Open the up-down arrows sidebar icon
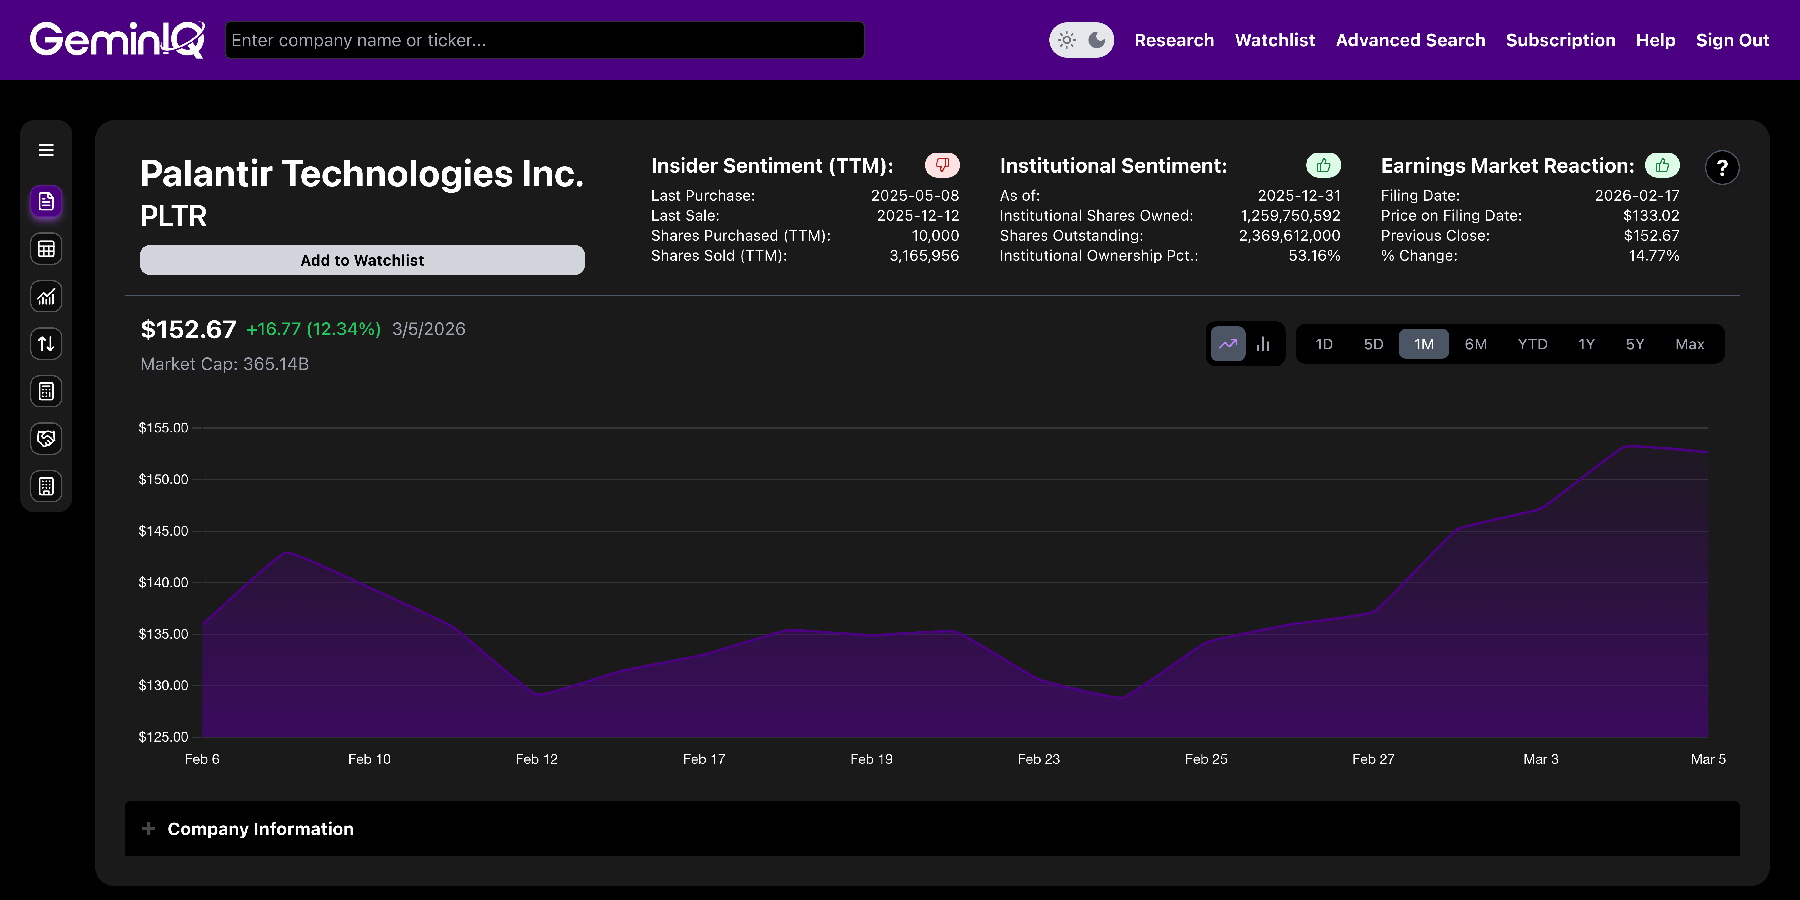1800x900 pixels. pyautogui.click(x=46, y=344)
